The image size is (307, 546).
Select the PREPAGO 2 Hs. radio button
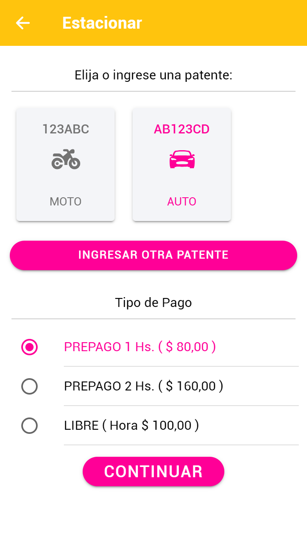pos(29,386)
